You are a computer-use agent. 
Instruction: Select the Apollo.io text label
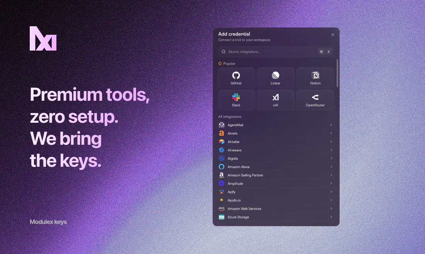[234, 200]
